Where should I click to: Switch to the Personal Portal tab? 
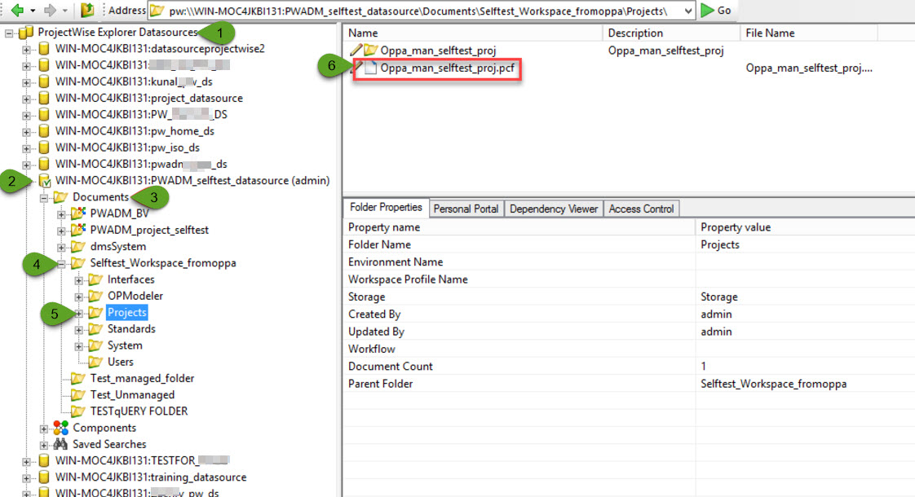(466, 209)
